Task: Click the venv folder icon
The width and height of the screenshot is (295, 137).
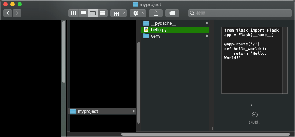Action: [146, 36]
